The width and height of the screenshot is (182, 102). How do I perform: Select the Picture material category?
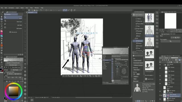pos(138,33)
